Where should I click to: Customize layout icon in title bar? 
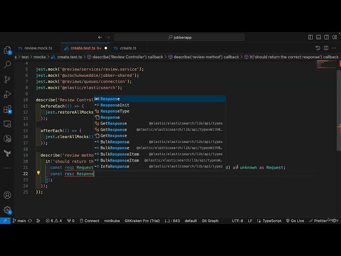tap(335, 37)
